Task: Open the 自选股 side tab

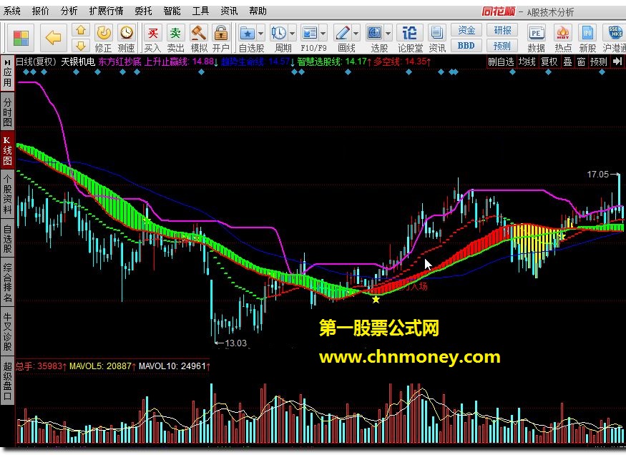Action: click(x=7, y=238)
